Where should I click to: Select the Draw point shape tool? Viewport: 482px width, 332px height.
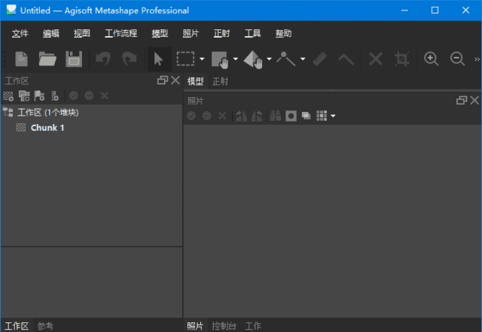pyautogui.click(x=286, y=59)
